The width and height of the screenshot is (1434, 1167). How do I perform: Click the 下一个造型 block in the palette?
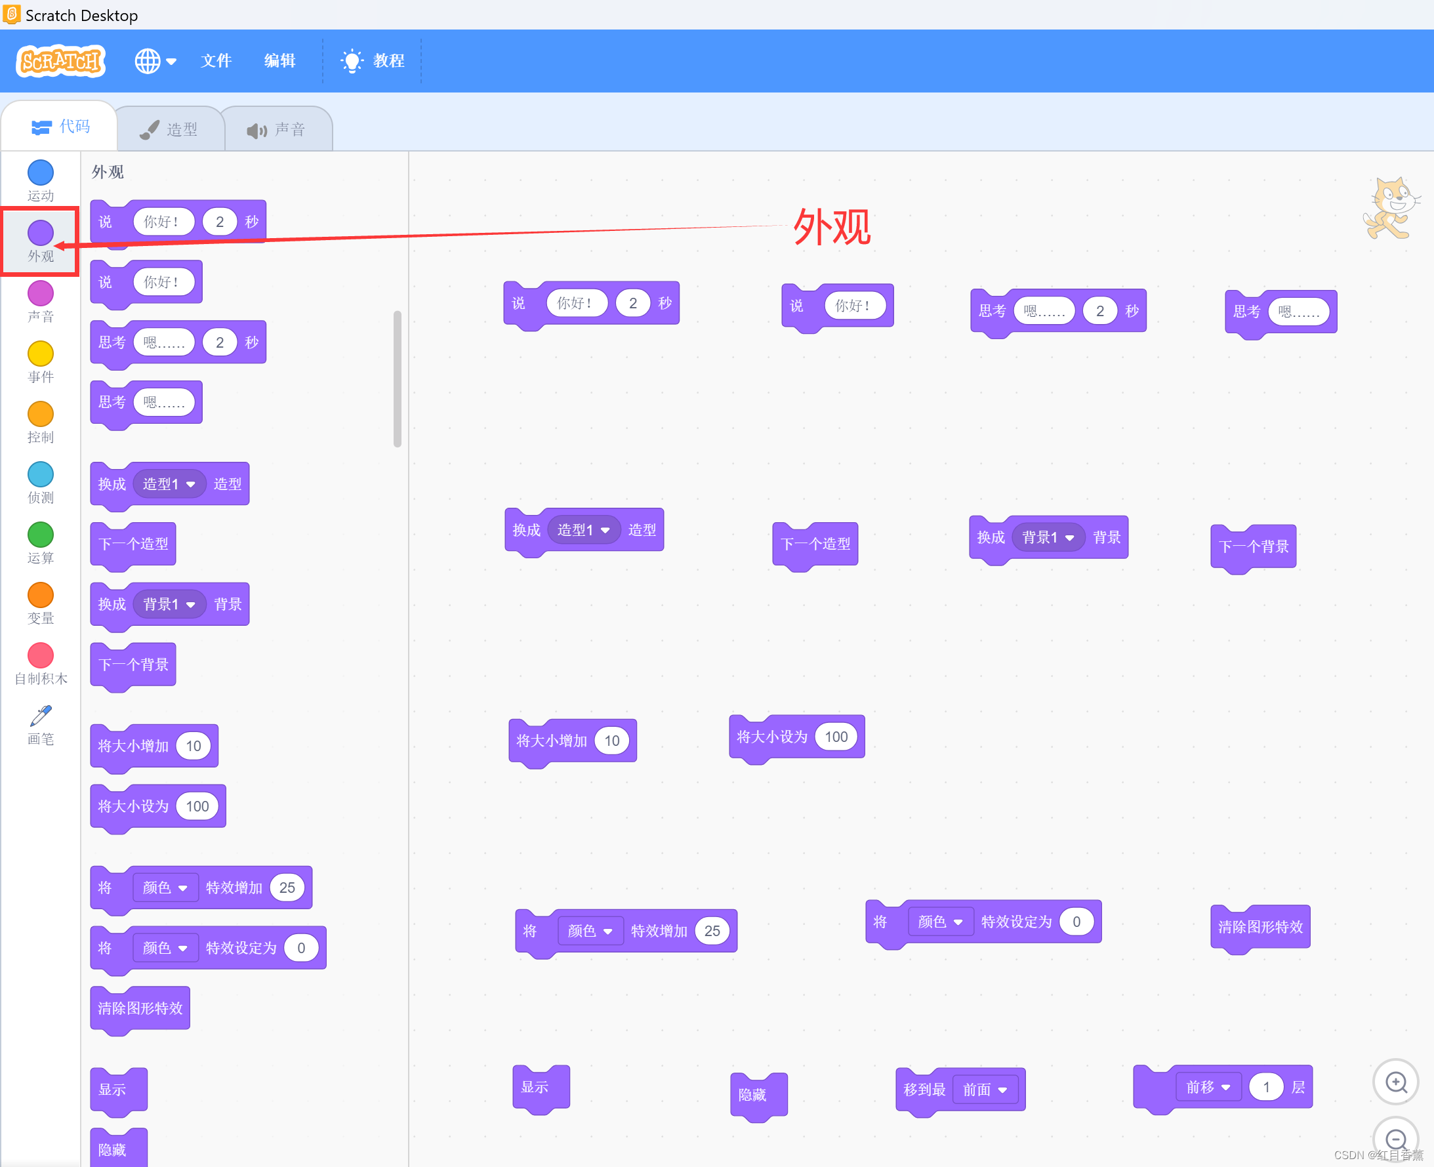(133, 544)
